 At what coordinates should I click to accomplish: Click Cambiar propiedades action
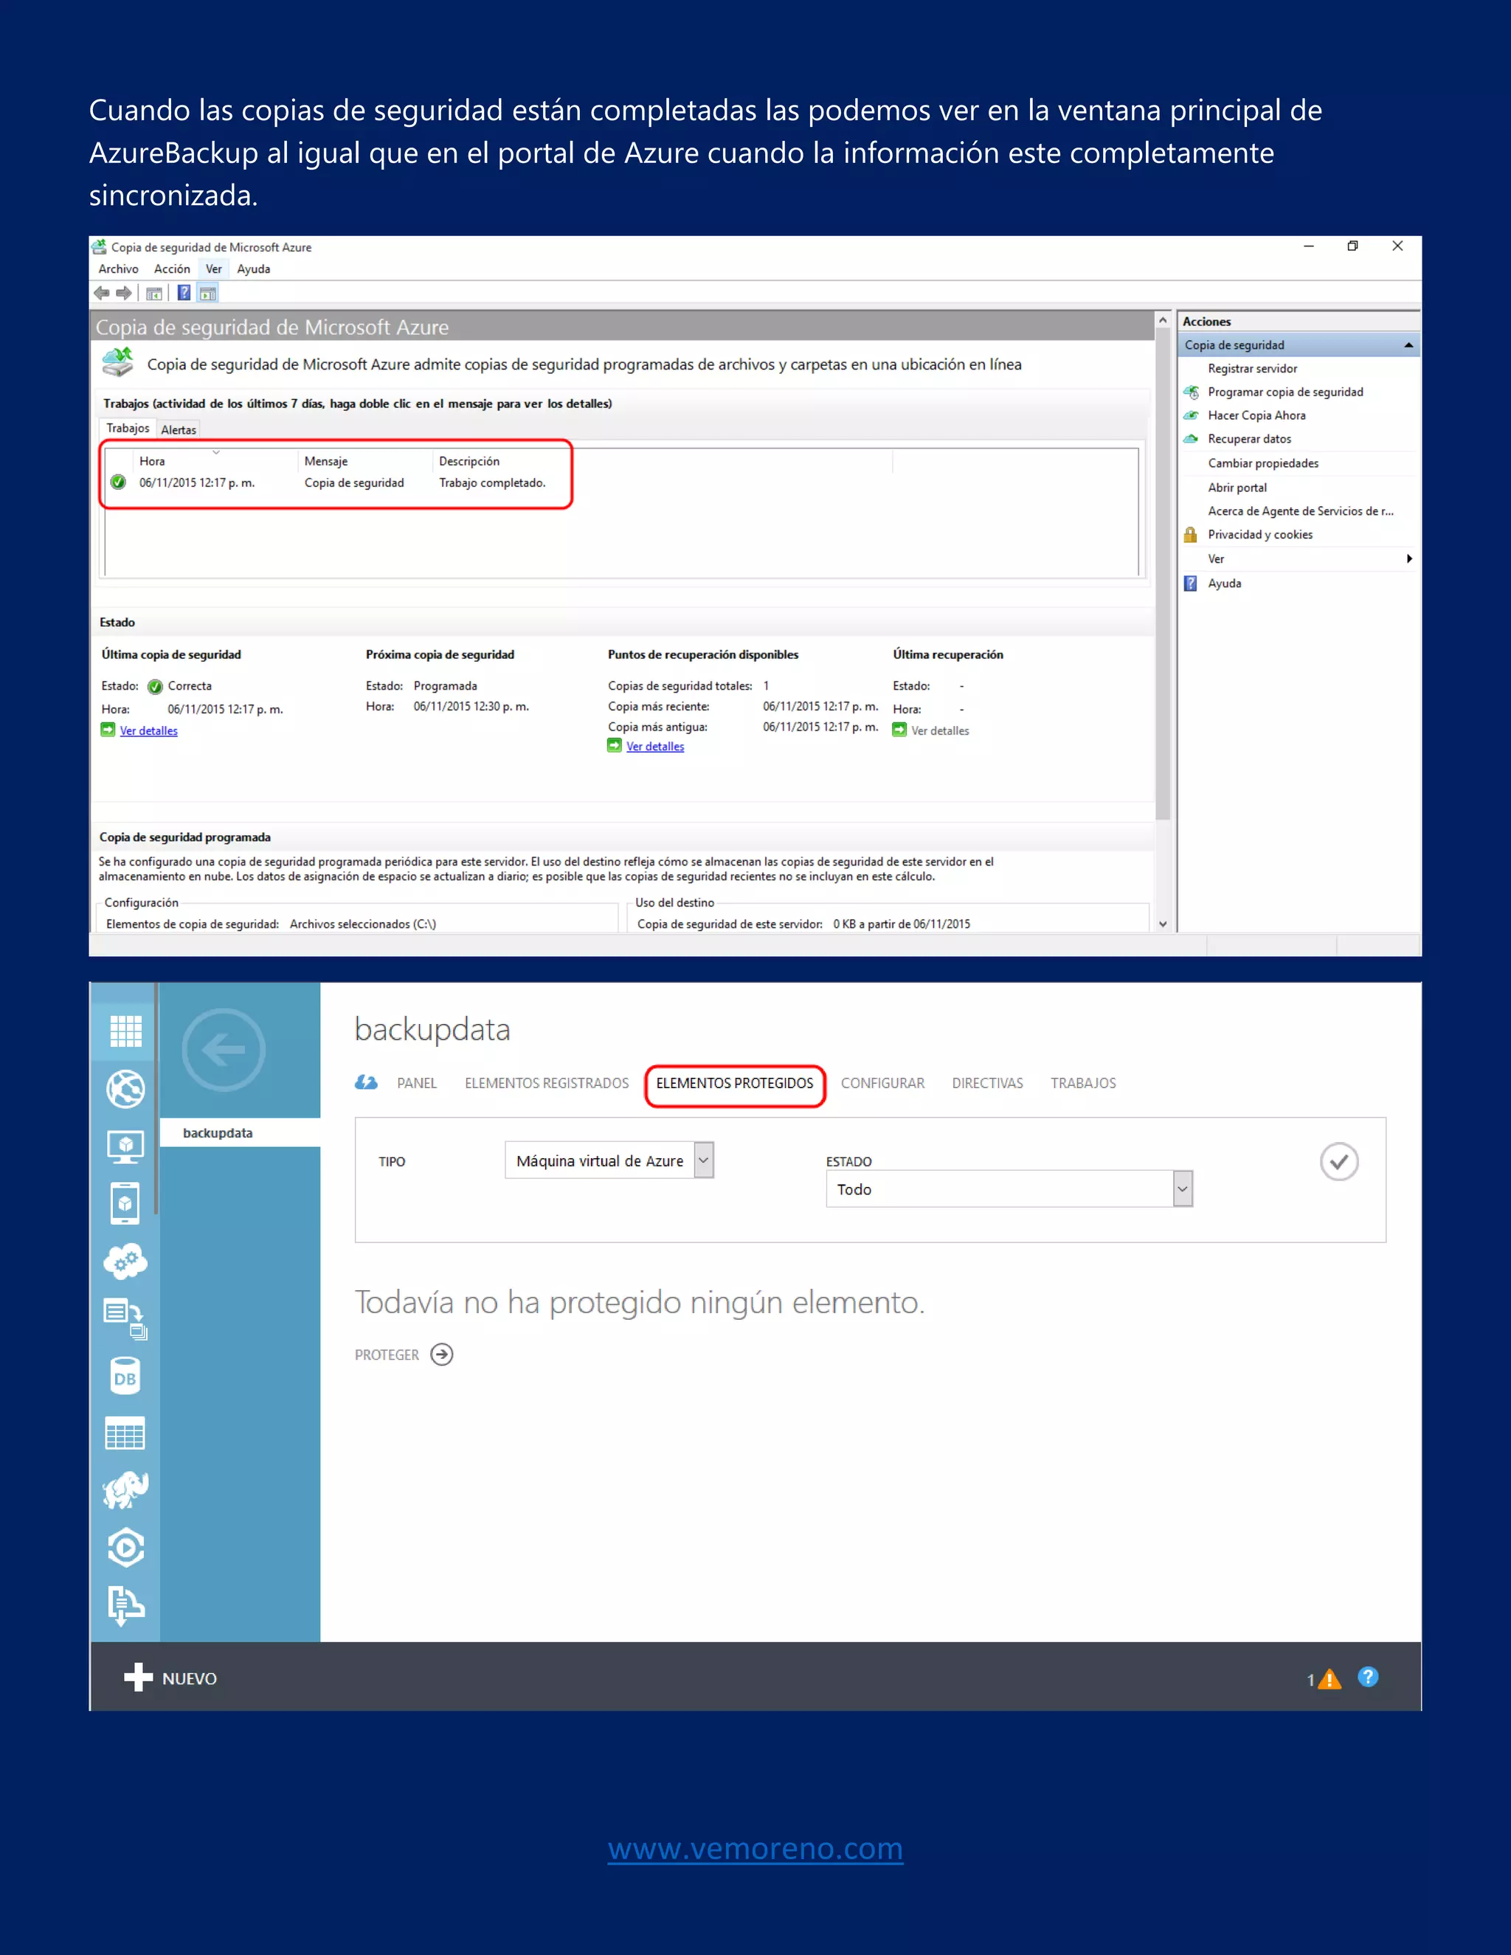click(x=1263, y=464)
